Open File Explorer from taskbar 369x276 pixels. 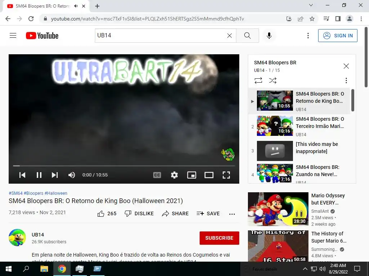pos(44,269)
